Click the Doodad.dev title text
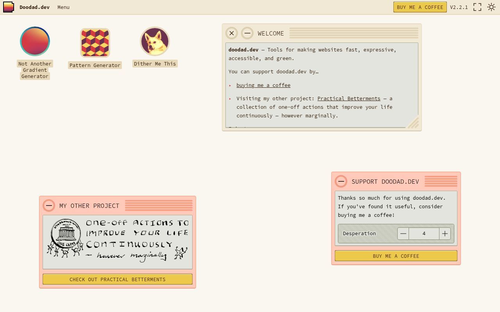500x312 pixels. coord(34,7)
